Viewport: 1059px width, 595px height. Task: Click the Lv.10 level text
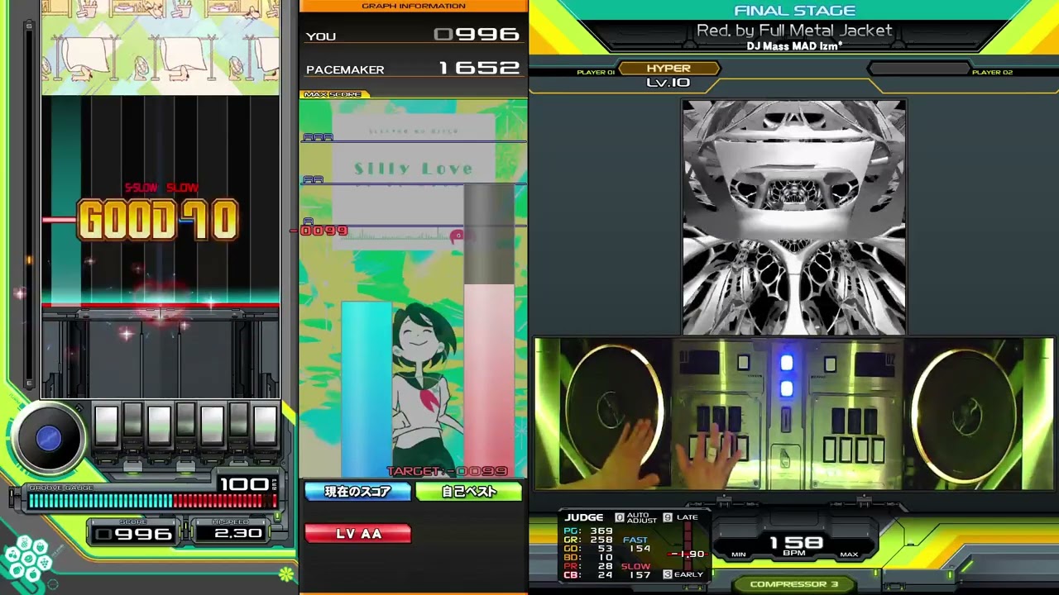coord(668,83)
